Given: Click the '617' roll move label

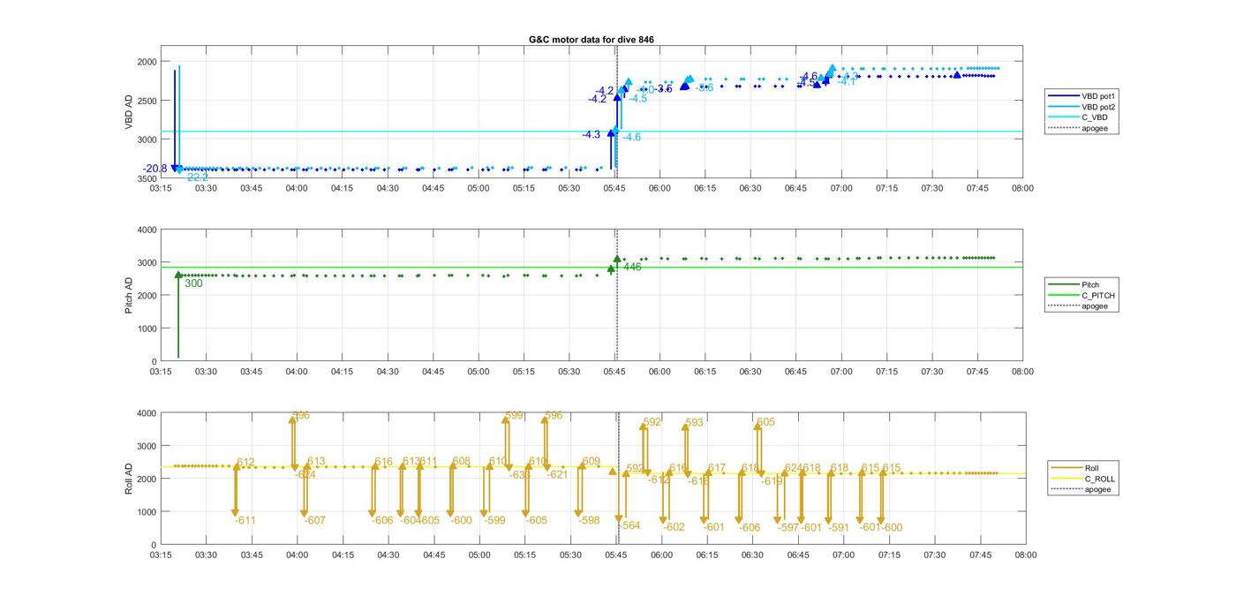Looking at the screenshot, I should (716, 468).
